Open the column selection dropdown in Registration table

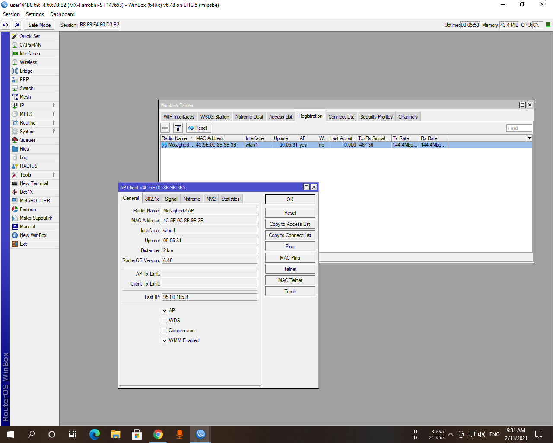coord(530,138)
